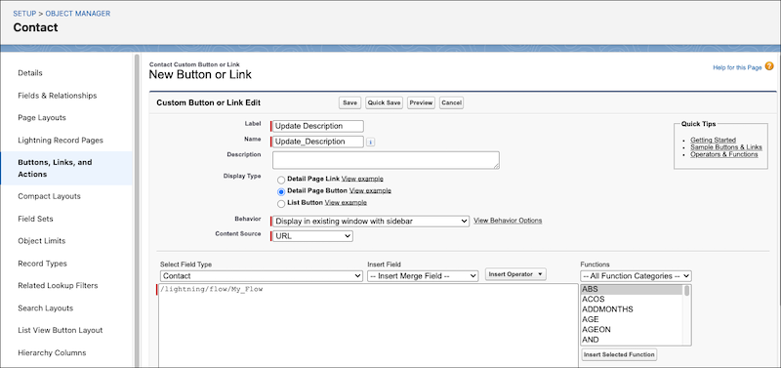Click Insert Selected Function button
The image size is (781, 368).
click(x=619, y=354)
